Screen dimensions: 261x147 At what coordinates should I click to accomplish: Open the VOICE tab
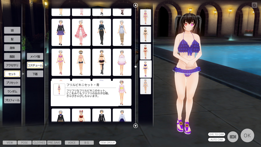(72, 143)
